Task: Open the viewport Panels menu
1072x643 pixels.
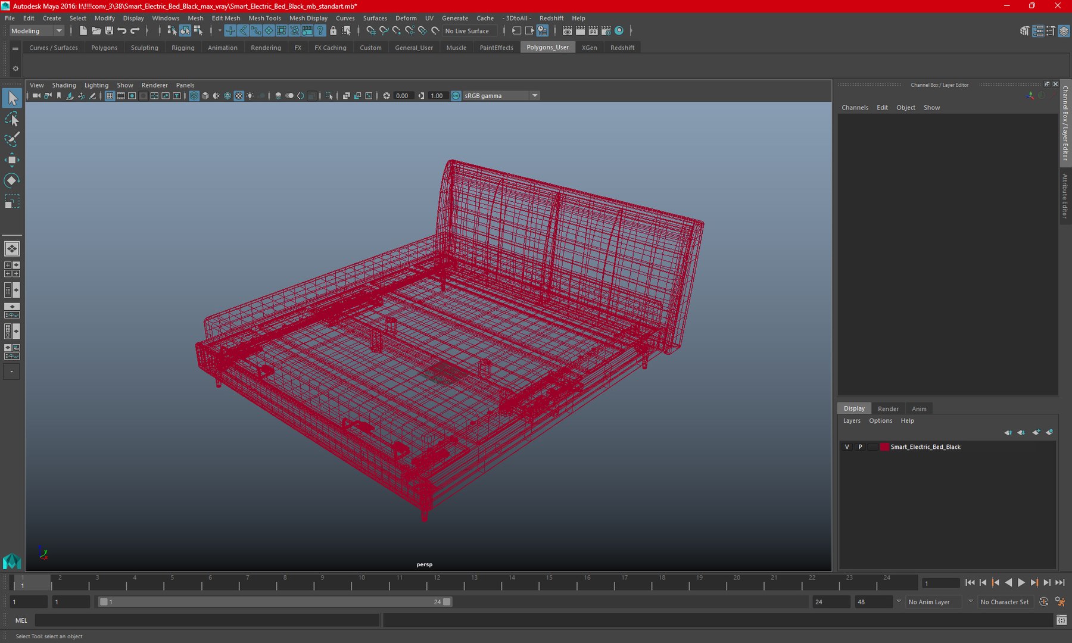Action: pyautogui.click(x=185, y=85)
